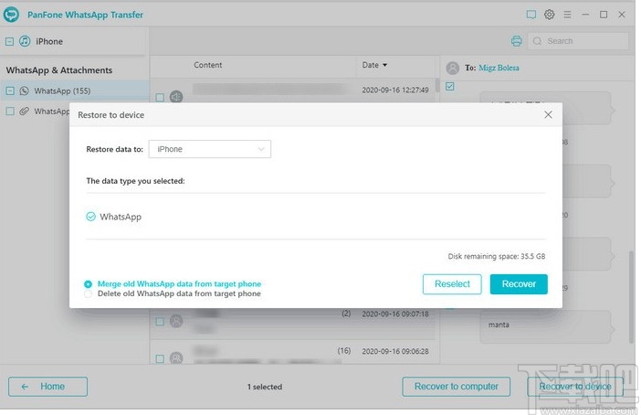Image resolution: width=641 pixels, height=415 pixels.
Task: Click contact avatar in 09:07:18 row
Action: click(x=176, y=321)
